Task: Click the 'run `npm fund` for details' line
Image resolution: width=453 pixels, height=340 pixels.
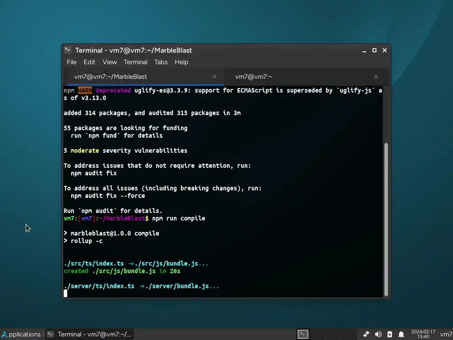Action: pyautogui.click(x=116, y=135)
